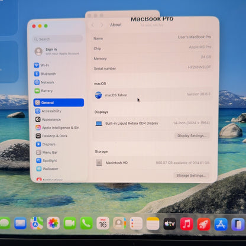Viewport: 246px width, 246px height.
Task: Launch FaceTime from the Dock
Action: (x=70, y=224)
